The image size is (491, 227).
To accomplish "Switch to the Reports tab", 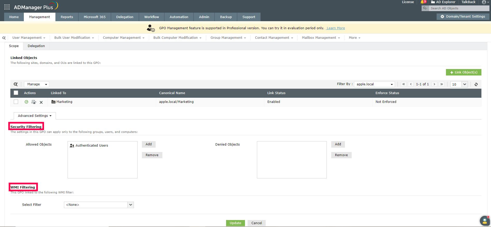I will point(67,17).
